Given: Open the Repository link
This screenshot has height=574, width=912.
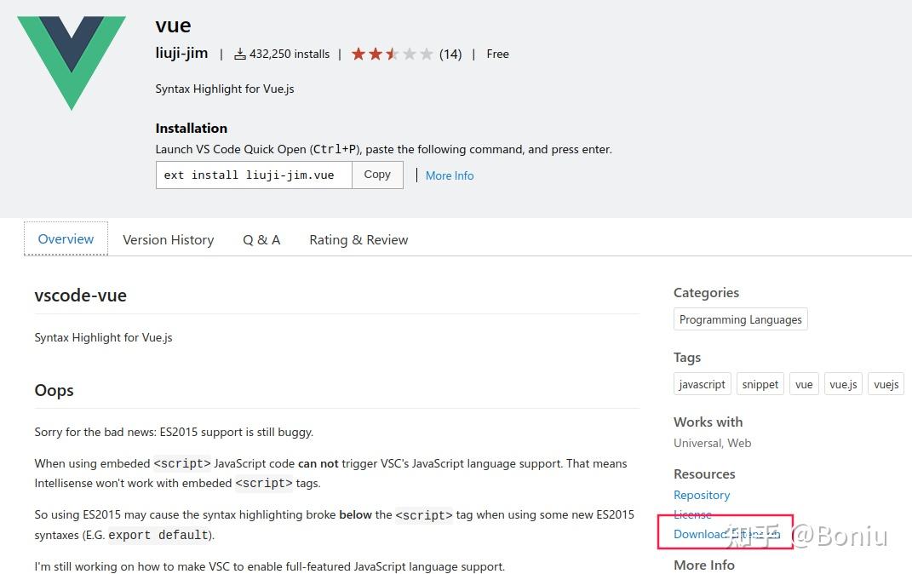Looking at the screenshot, I should [x=702, y=495].
